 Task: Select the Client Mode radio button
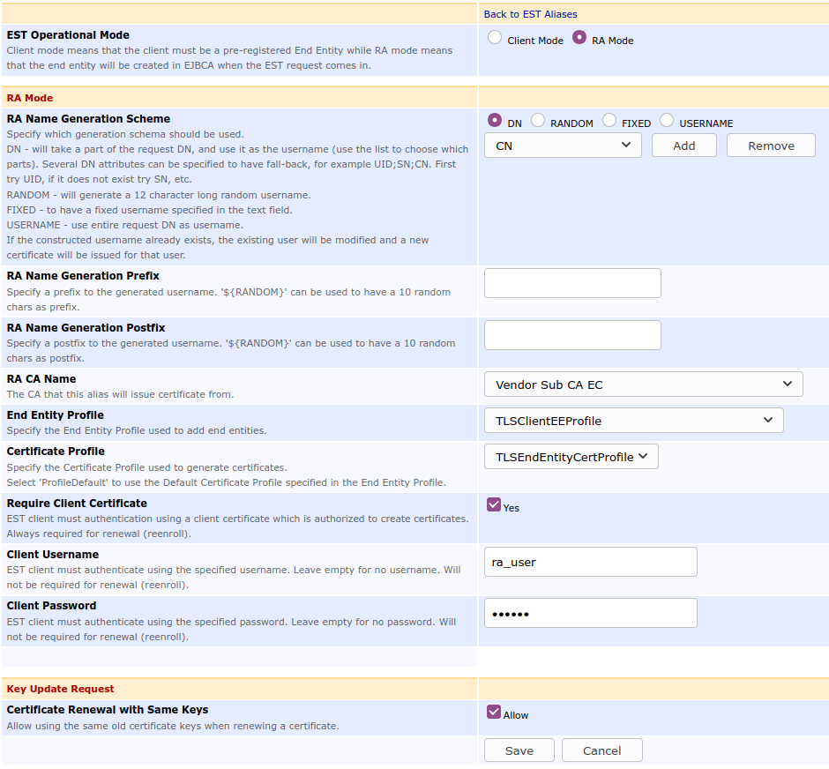(x=495, y=38)
